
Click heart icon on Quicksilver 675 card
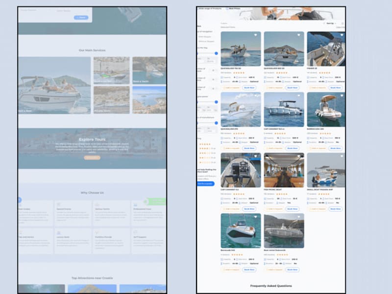click(x=255, y=96)
